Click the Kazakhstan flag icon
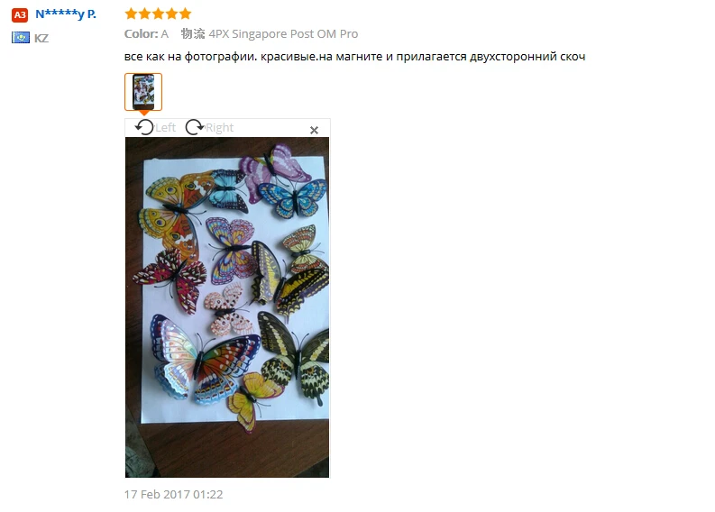Screen dimensions: 715x512 click(x=21, y=37)
